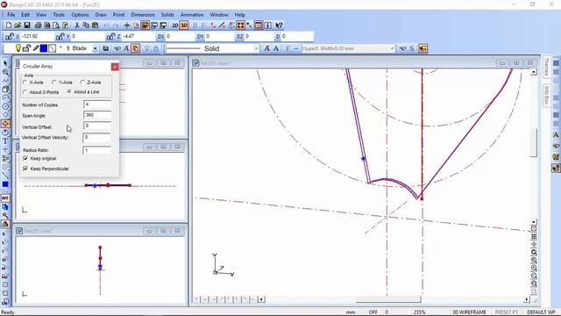The image size is (561, 316).
Task: Open the File menu
Action: pos(11,15)
